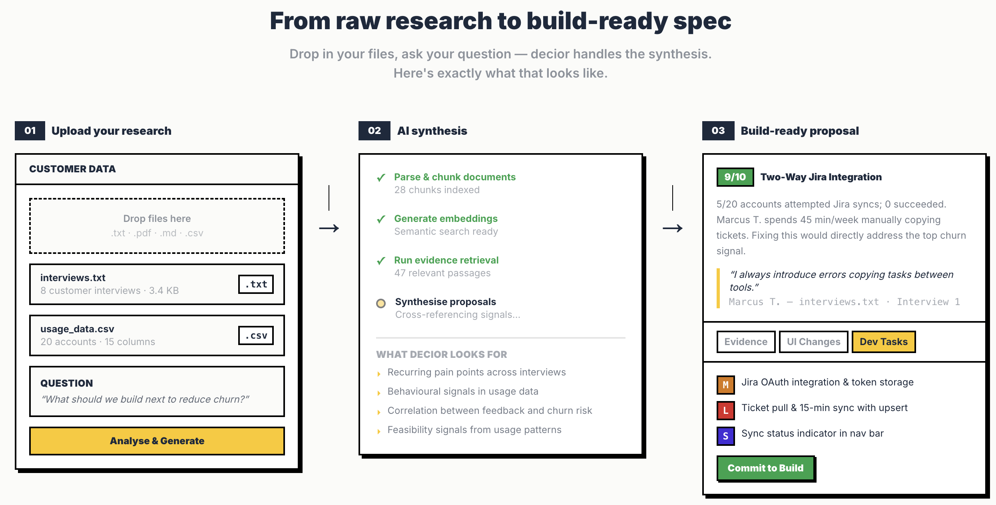Image resolution: width=996 pixels, height=505 pixels.
Task: Click the red L task badge
Action: pos(725,410)
